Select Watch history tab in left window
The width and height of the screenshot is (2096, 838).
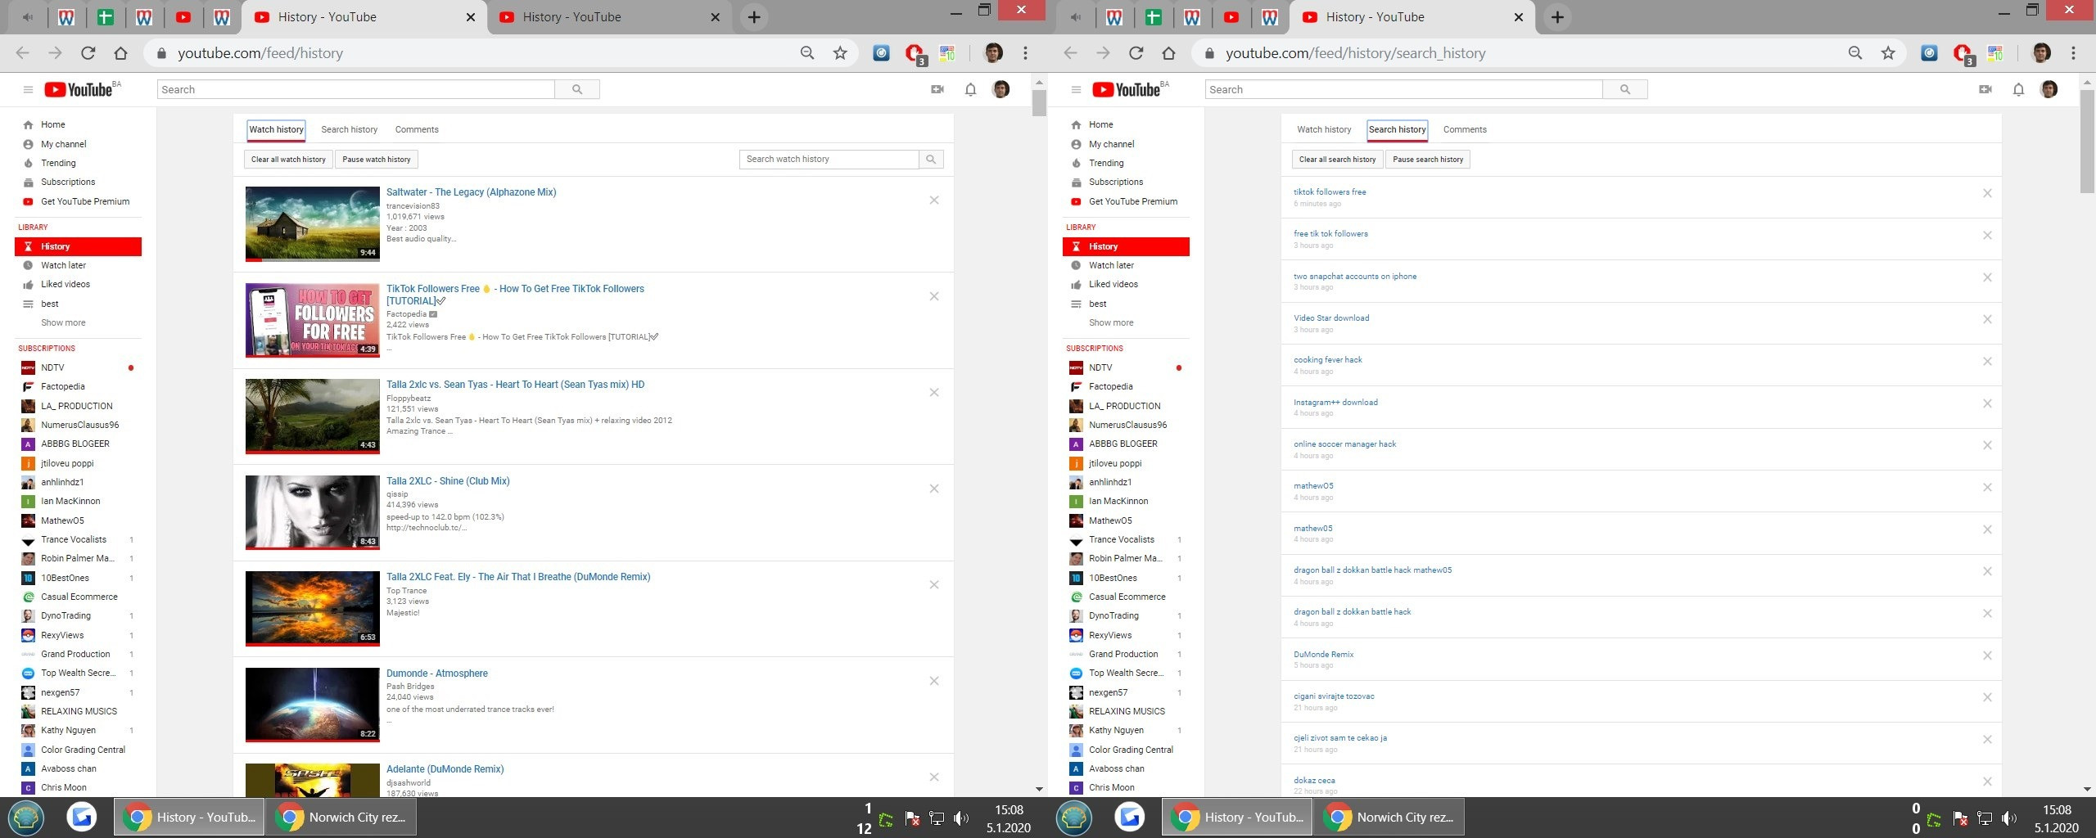[x=276, y=129]
